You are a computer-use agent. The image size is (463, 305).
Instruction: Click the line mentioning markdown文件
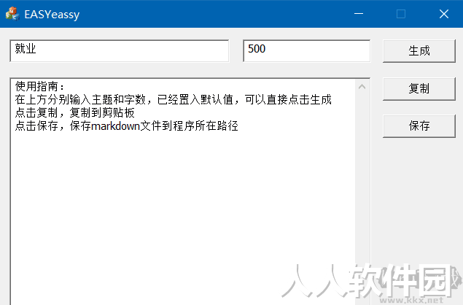[x=126, y=126]
